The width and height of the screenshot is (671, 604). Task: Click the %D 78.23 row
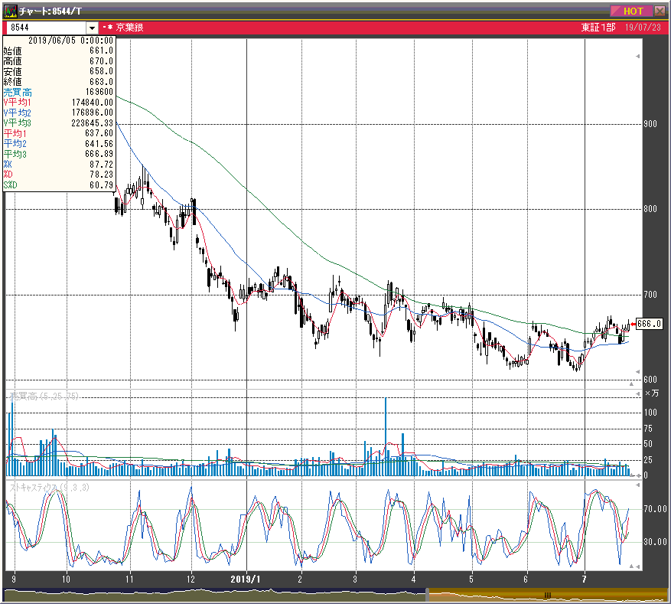tap(59, 175)
